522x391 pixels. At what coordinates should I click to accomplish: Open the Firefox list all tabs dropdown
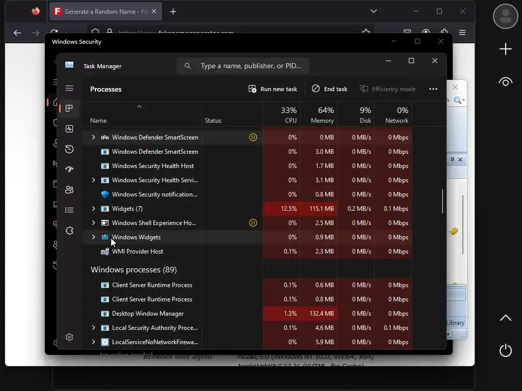click(x=374, y=11)
